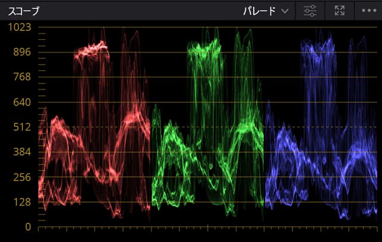Click the 1023 scale label
The width and height of the screenshot is (382, 242).
point(20,27)
